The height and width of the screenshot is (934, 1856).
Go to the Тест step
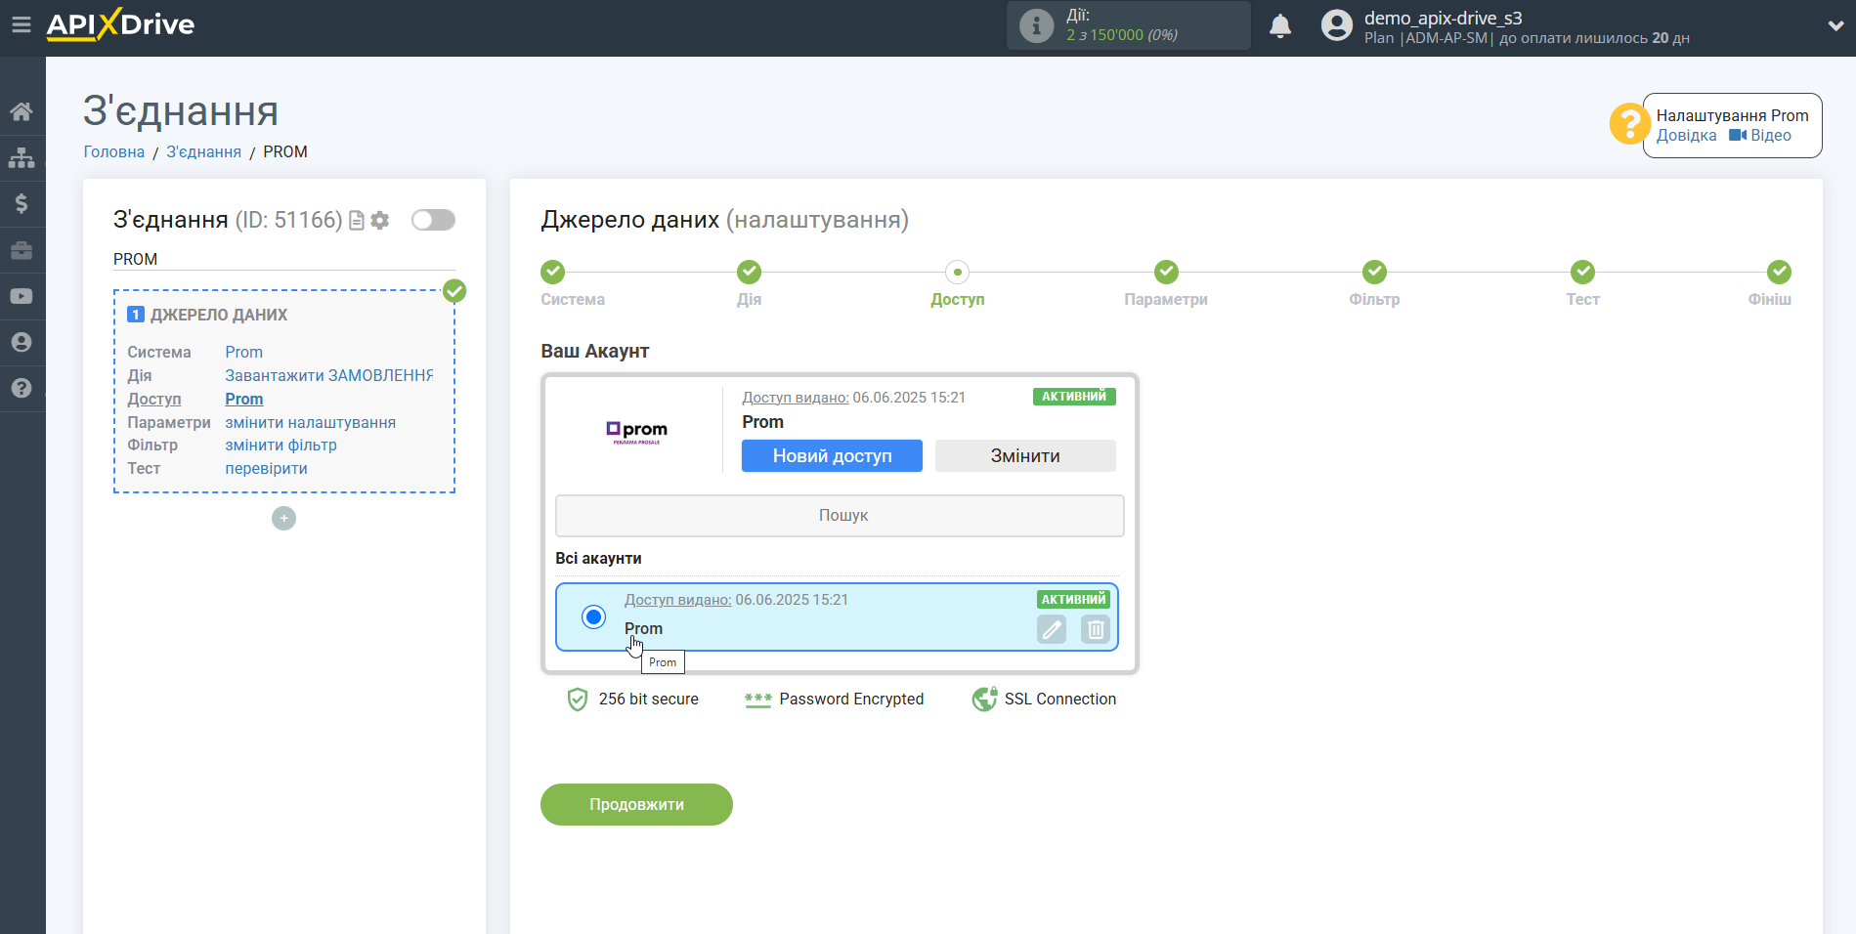tap(1582, 272)
